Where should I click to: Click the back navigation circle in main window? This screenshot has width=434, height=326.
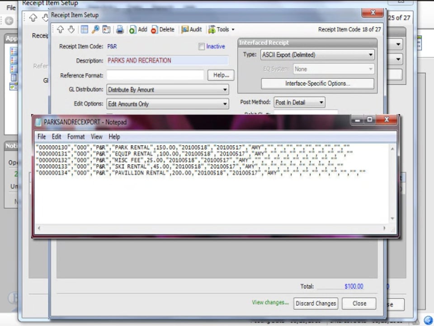click(9, 21)
